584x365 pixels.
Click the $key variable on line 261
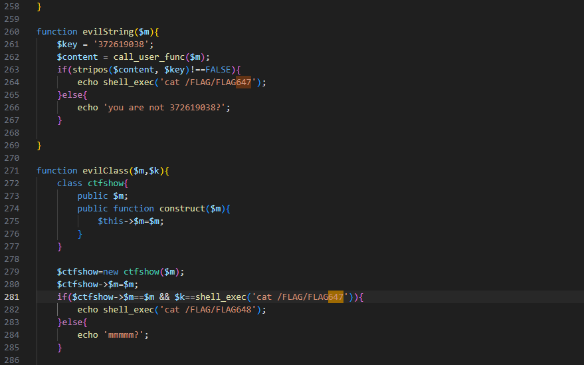[x=67, y=45]
